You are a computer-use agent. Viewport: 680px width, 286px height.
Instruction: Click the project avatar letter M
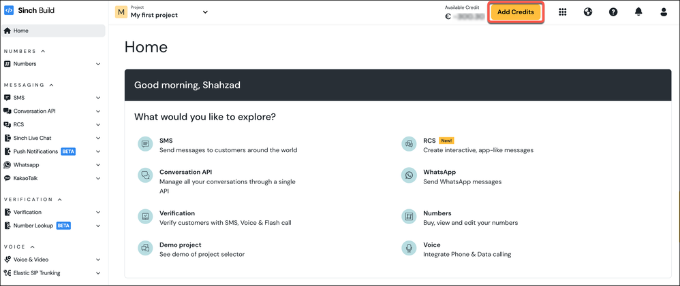[121, 12]
